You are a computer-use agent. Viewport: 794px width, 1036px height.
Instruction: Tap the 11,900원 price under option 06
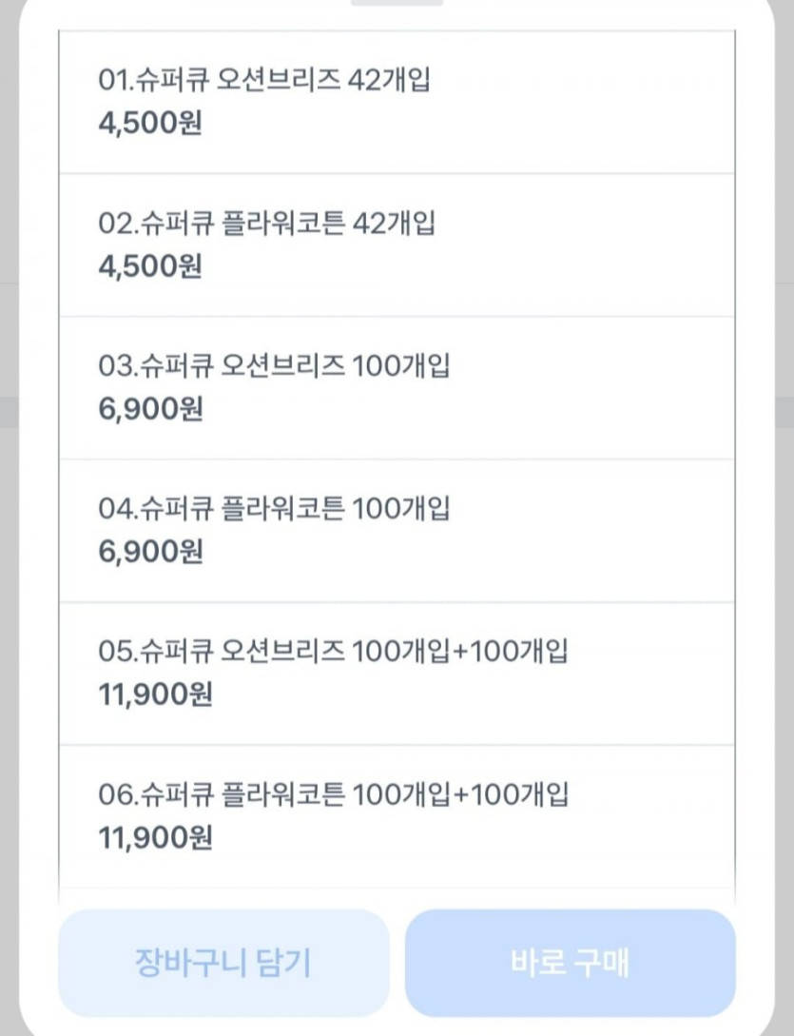pyautogui.click(x=155, y=838)
